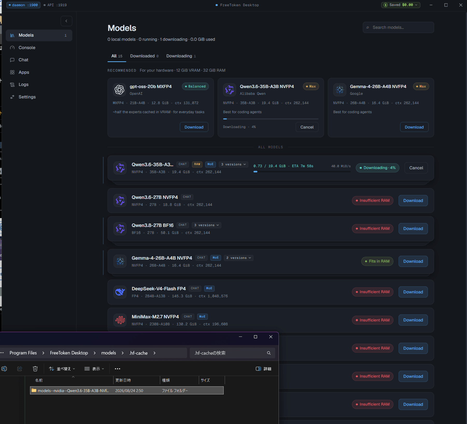Download the recommended gpt-oss-20b MXFP4 model

(194, 127)
